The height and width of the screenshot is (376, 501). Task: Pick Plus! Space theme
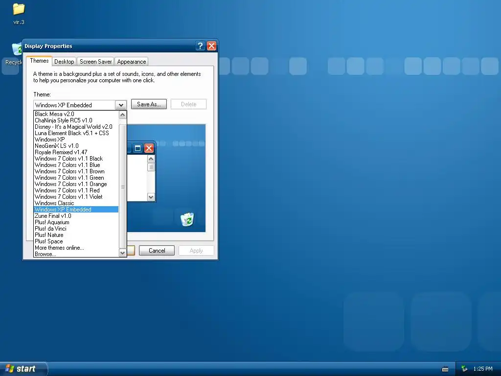click(x=76, y=241)
